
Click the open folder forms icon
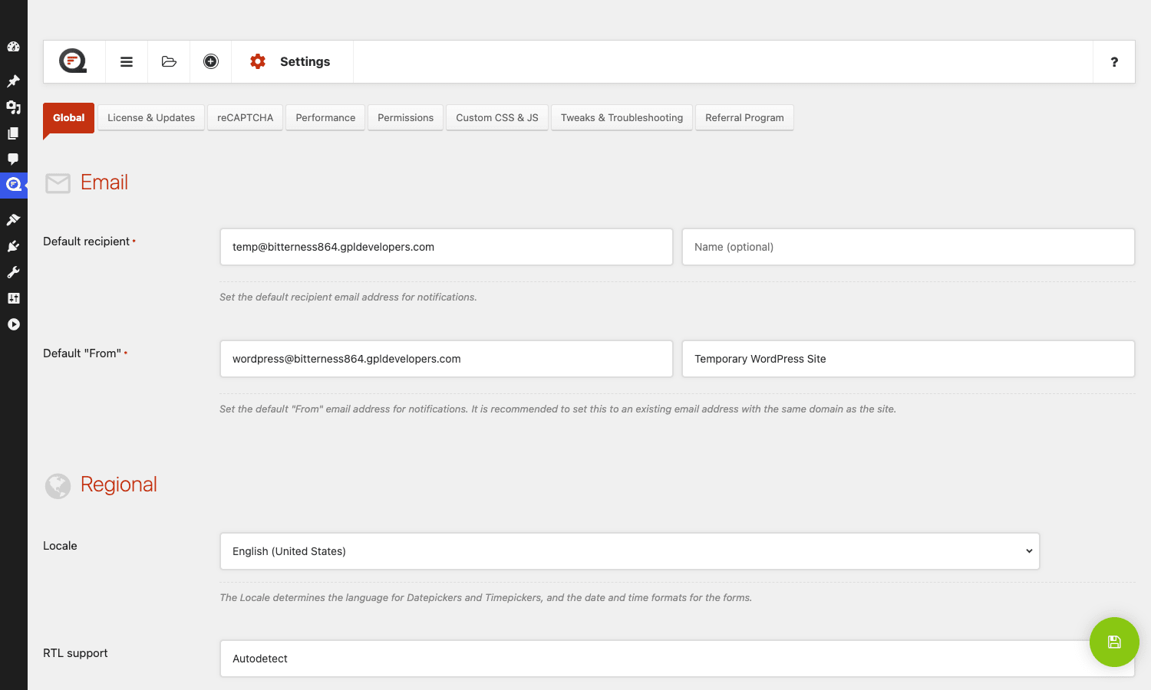coord(169,61)
